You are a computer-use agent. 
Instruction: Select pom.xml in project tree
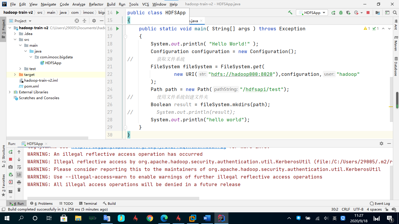click(x=32, y=86)
